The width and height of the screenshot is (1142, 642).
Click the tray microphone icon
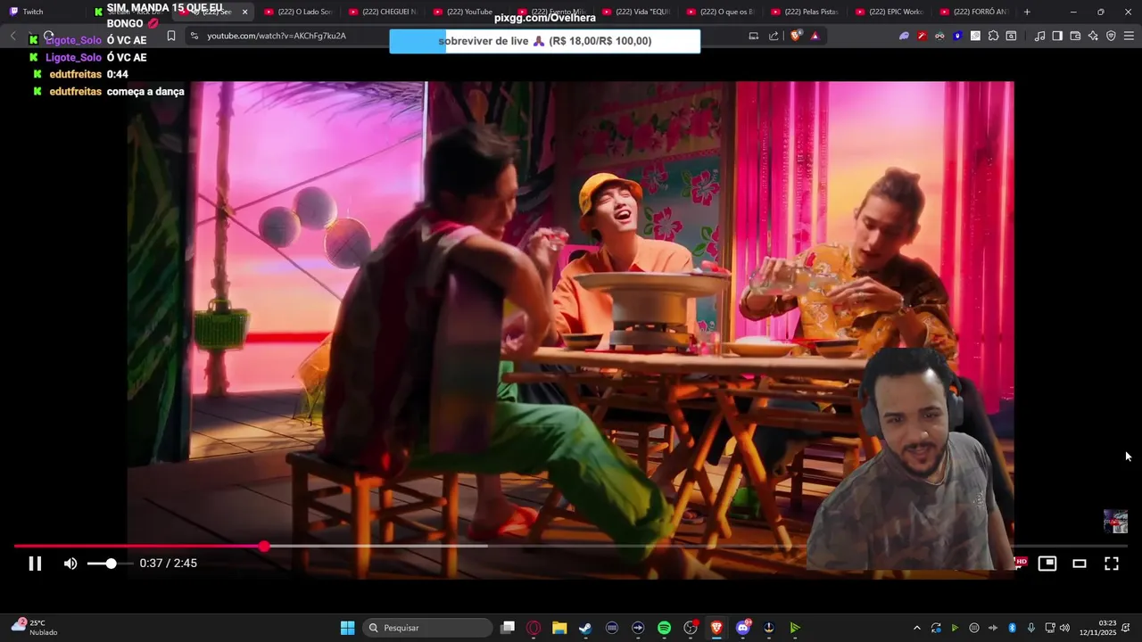1031,628
